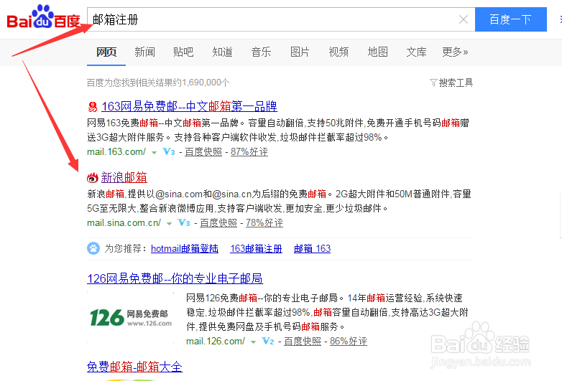Click the V2 badge on the 126 result

268,341
